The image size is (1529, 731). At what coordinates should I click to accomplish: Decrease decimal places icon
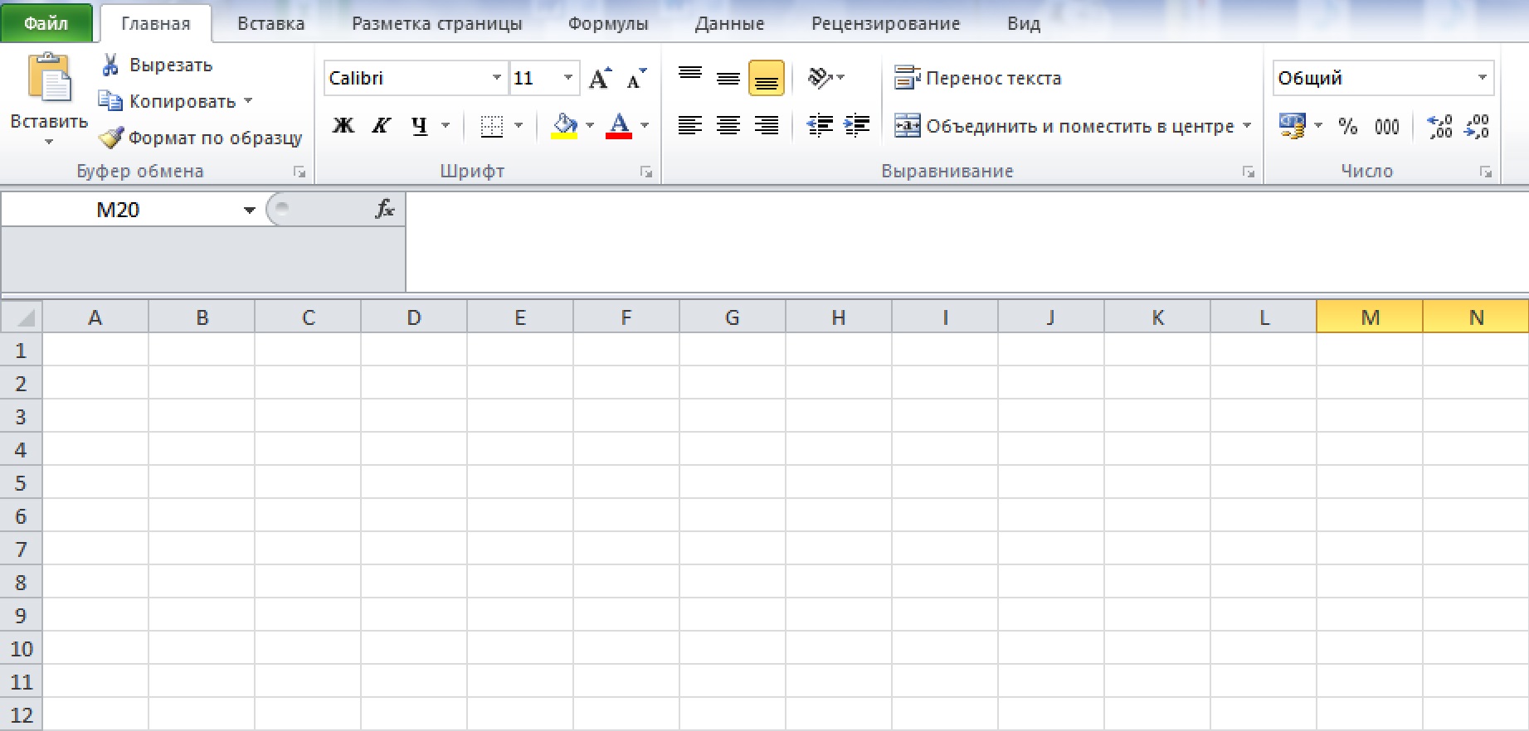1478,126
